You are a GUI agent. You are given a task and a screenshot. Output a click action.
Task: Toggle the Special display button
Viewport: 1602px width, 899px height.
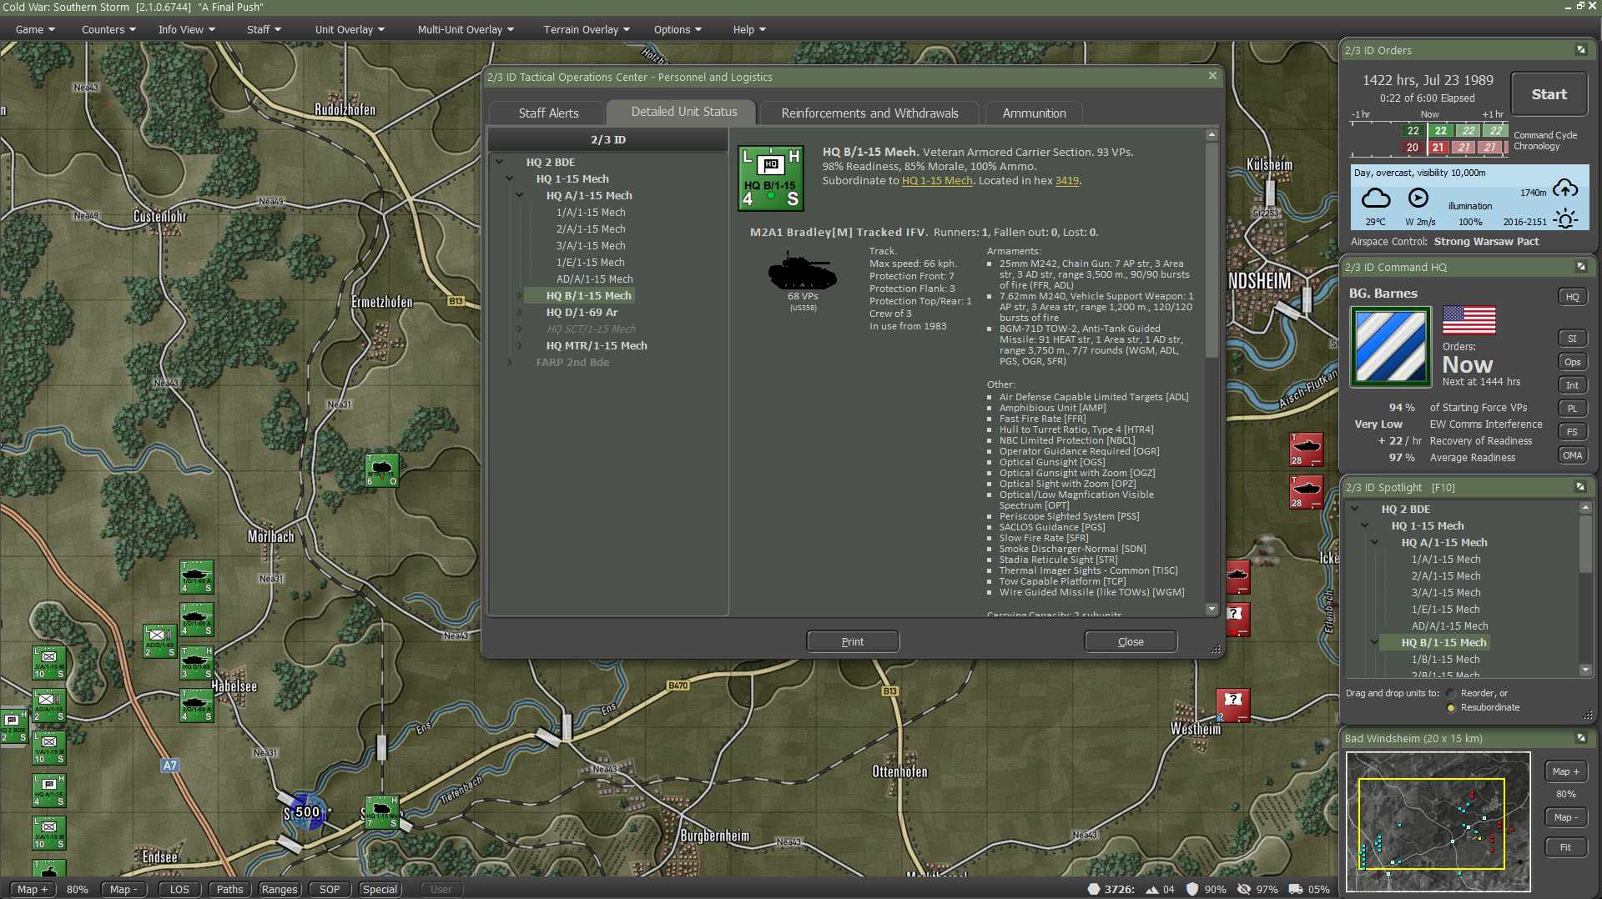click(380, 889)
